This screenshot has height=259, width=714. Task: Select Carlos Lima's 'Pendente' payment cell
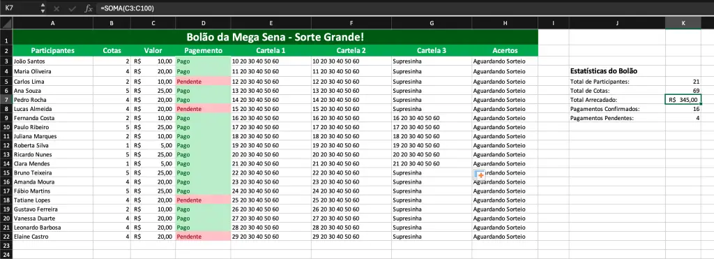point(203,81)
